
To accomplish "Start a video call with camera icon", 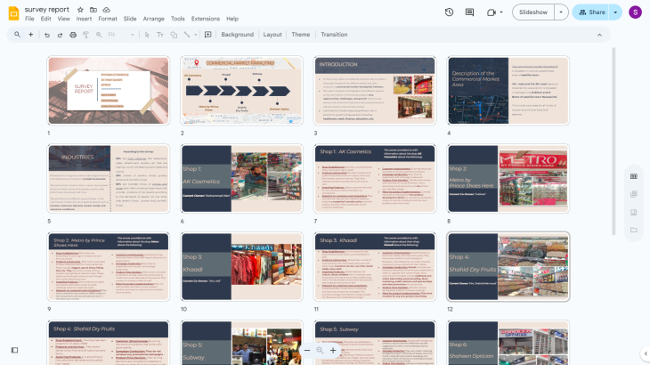I will [x=492, y=12].
